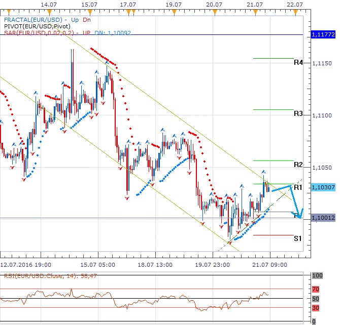Click the 1,10012 pivot price tag
Viewport: 340px width, 325px height.
(322, 218)
